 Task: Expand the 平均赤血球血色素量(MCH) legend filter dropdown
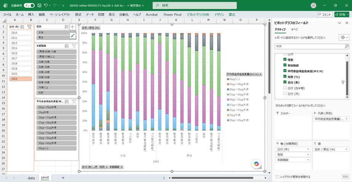(261, 74)
